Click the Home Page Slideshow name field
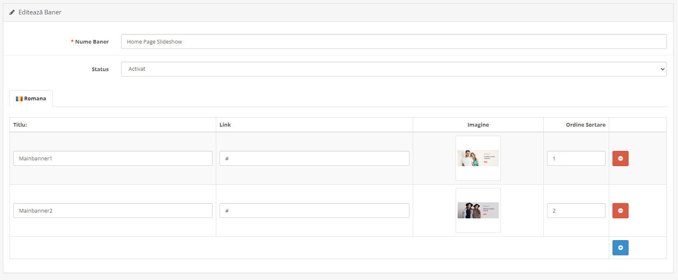The width and height of the screenshot is (678, 280). [x=394, y=42]
